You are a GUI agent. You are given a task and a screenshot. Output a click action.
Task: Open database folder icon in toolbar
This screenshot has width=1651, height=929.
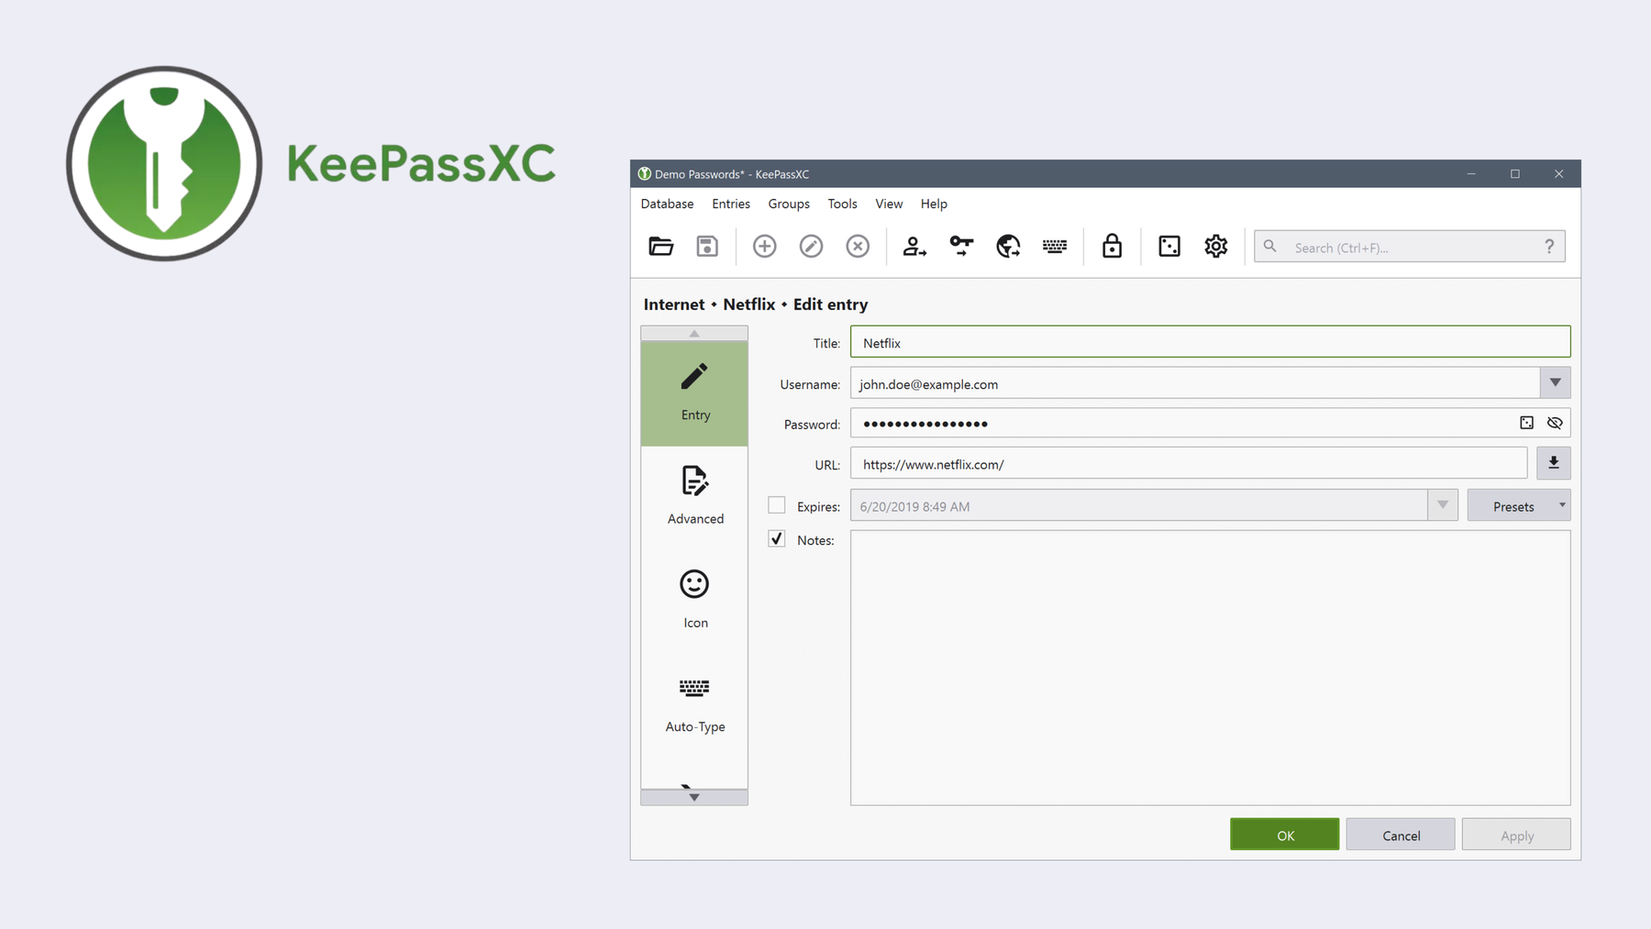pos(660,246)
